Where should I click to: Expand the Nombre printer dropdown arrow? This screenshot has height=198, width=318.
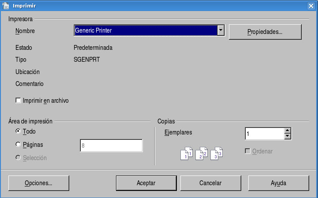pyautogui.click(x=221, y=30)
